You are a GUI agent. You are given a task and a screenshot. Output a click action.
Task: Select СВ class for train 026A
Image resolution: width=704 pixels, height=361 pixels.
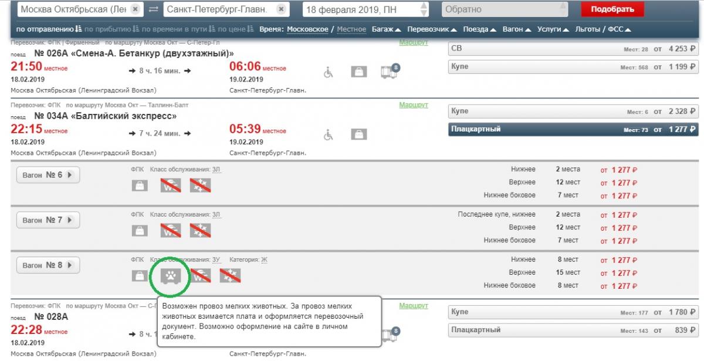[572, 49]
